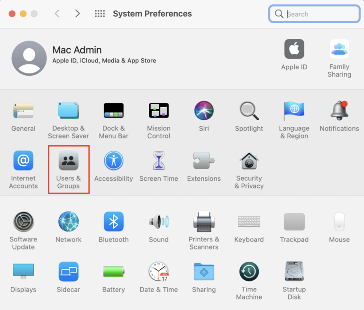Open Users & Groups preferences

[x=69, y=161]
